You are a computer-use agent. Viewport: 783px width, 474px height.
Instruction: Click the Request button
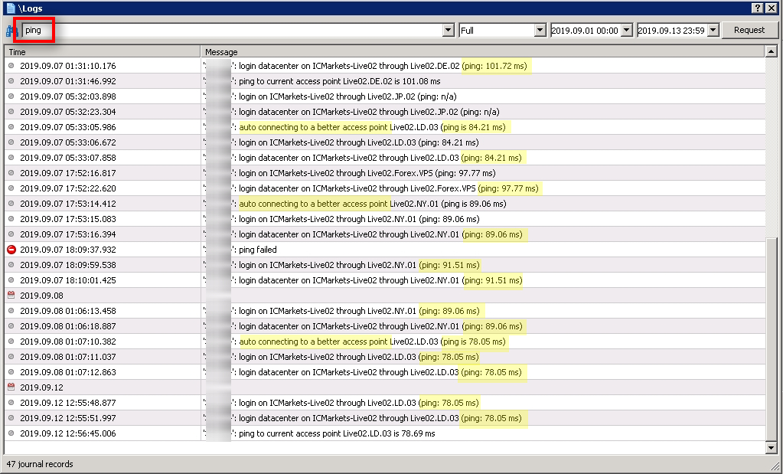(749, 30)
